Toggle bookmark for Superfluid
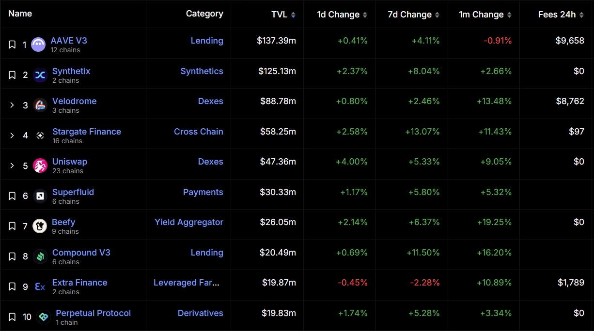 tap(12, 196)
